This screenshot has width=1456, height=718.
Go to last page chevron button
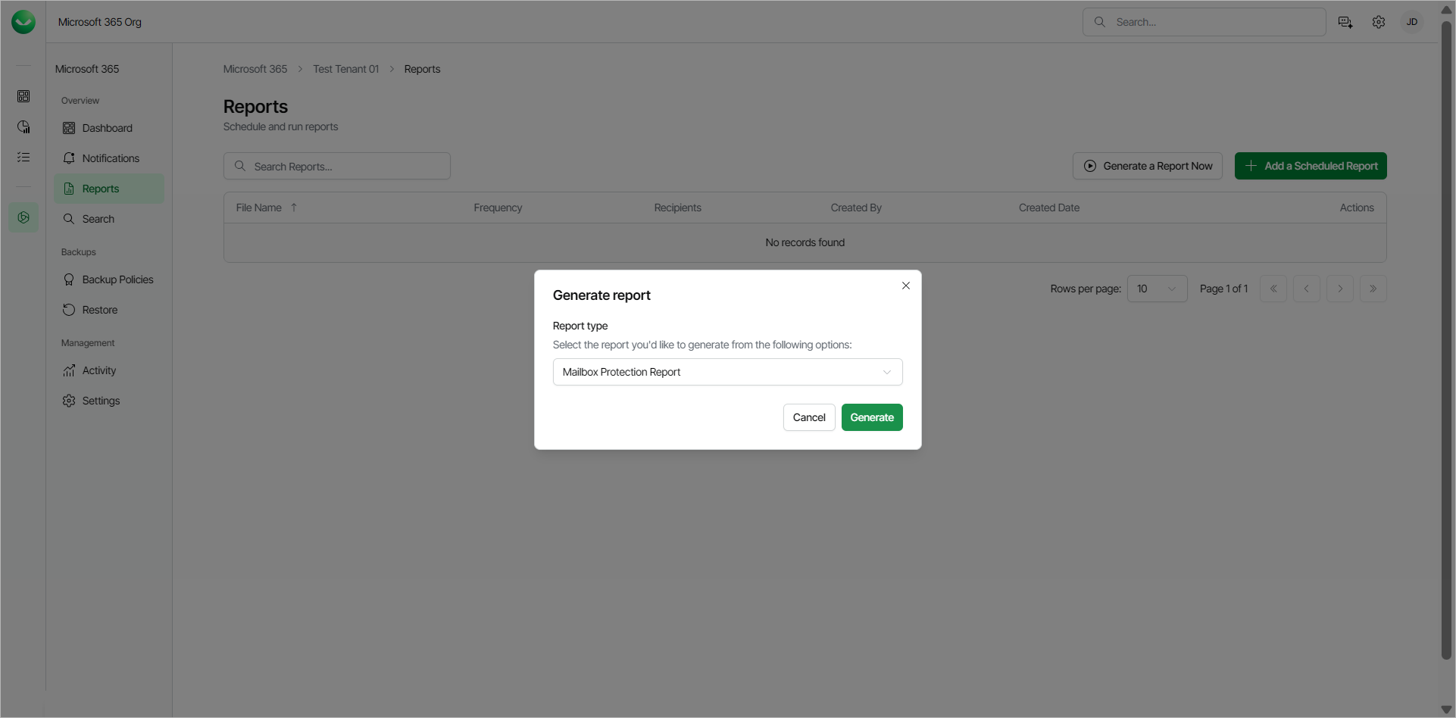(1373, 289)
